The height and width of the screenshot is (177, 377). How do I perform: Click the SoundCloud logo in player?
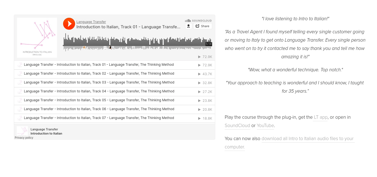pyautogui.click(x=198, y=21)
